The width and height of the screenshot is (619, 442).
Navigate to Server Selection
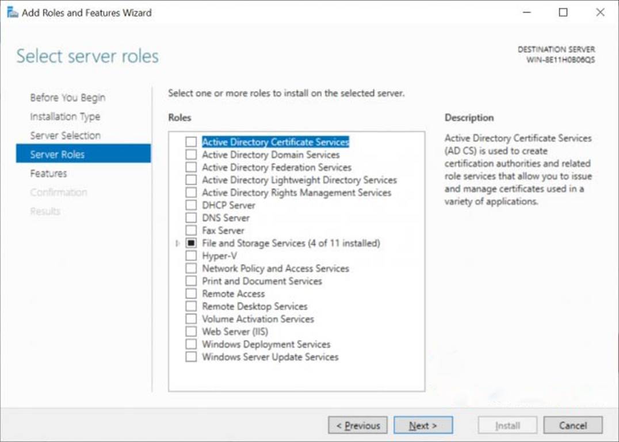point(65,135)
